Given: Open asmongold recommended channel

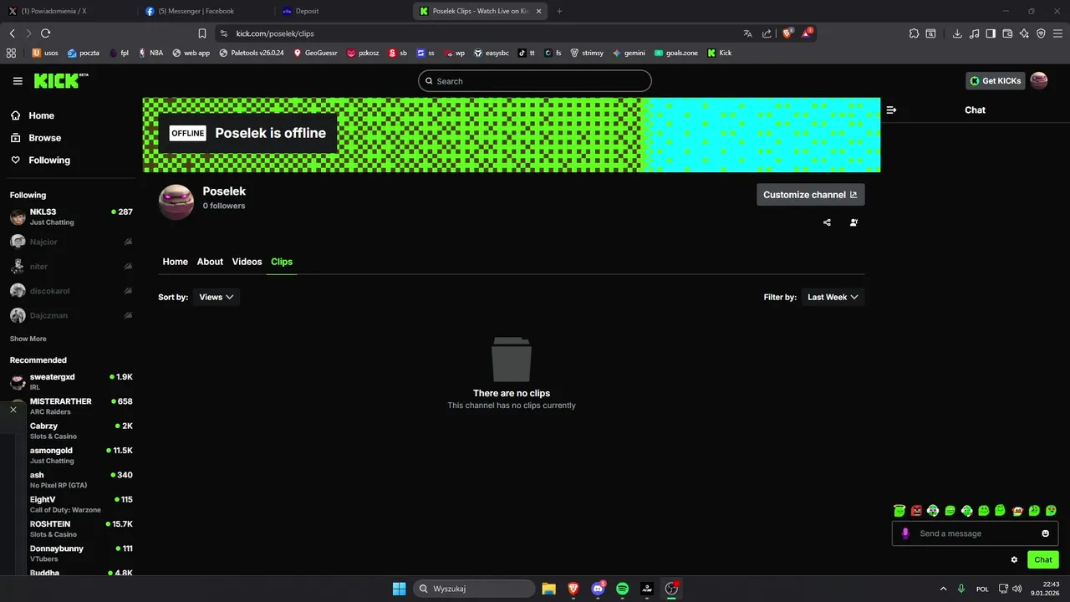Looking at the screenshot, I should (71, 456).
